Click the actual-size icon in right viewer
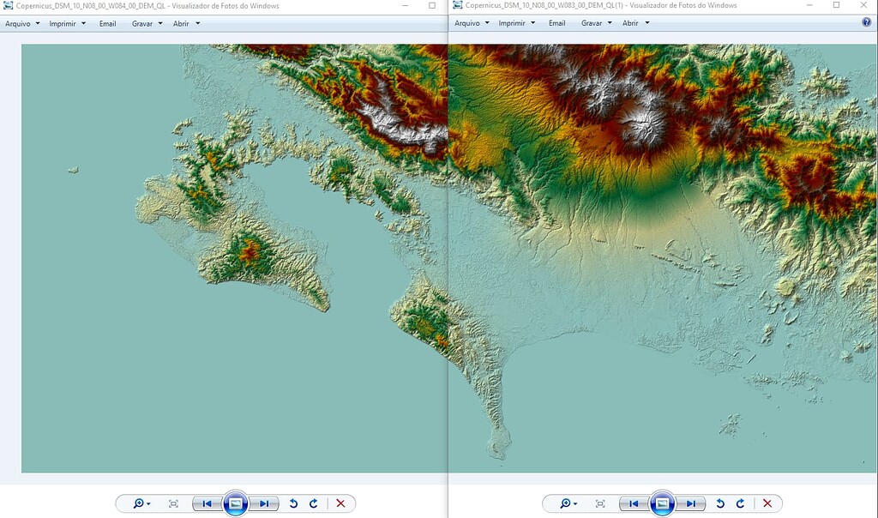This screenshot has width=878, height=518. coord(601,503)
